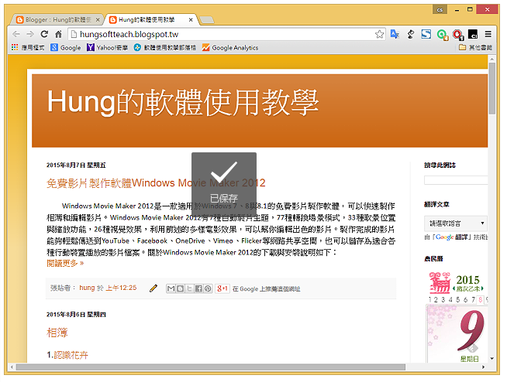Viewport: 507px width, 382px height.
Task: Open the Google bookmark
Action: pyautogui.click(x=66, y=47)
